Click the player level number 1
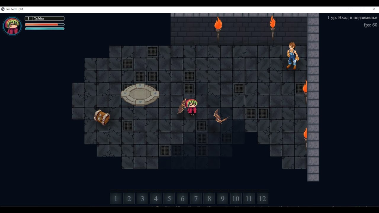This screenshot has height=213, width=379. pyautogui.click(x=28, y=18)
